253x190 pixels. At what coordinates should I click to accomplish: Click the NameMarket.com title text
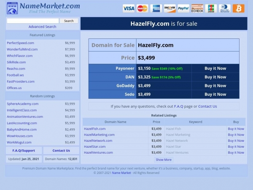tap(50, 6)
